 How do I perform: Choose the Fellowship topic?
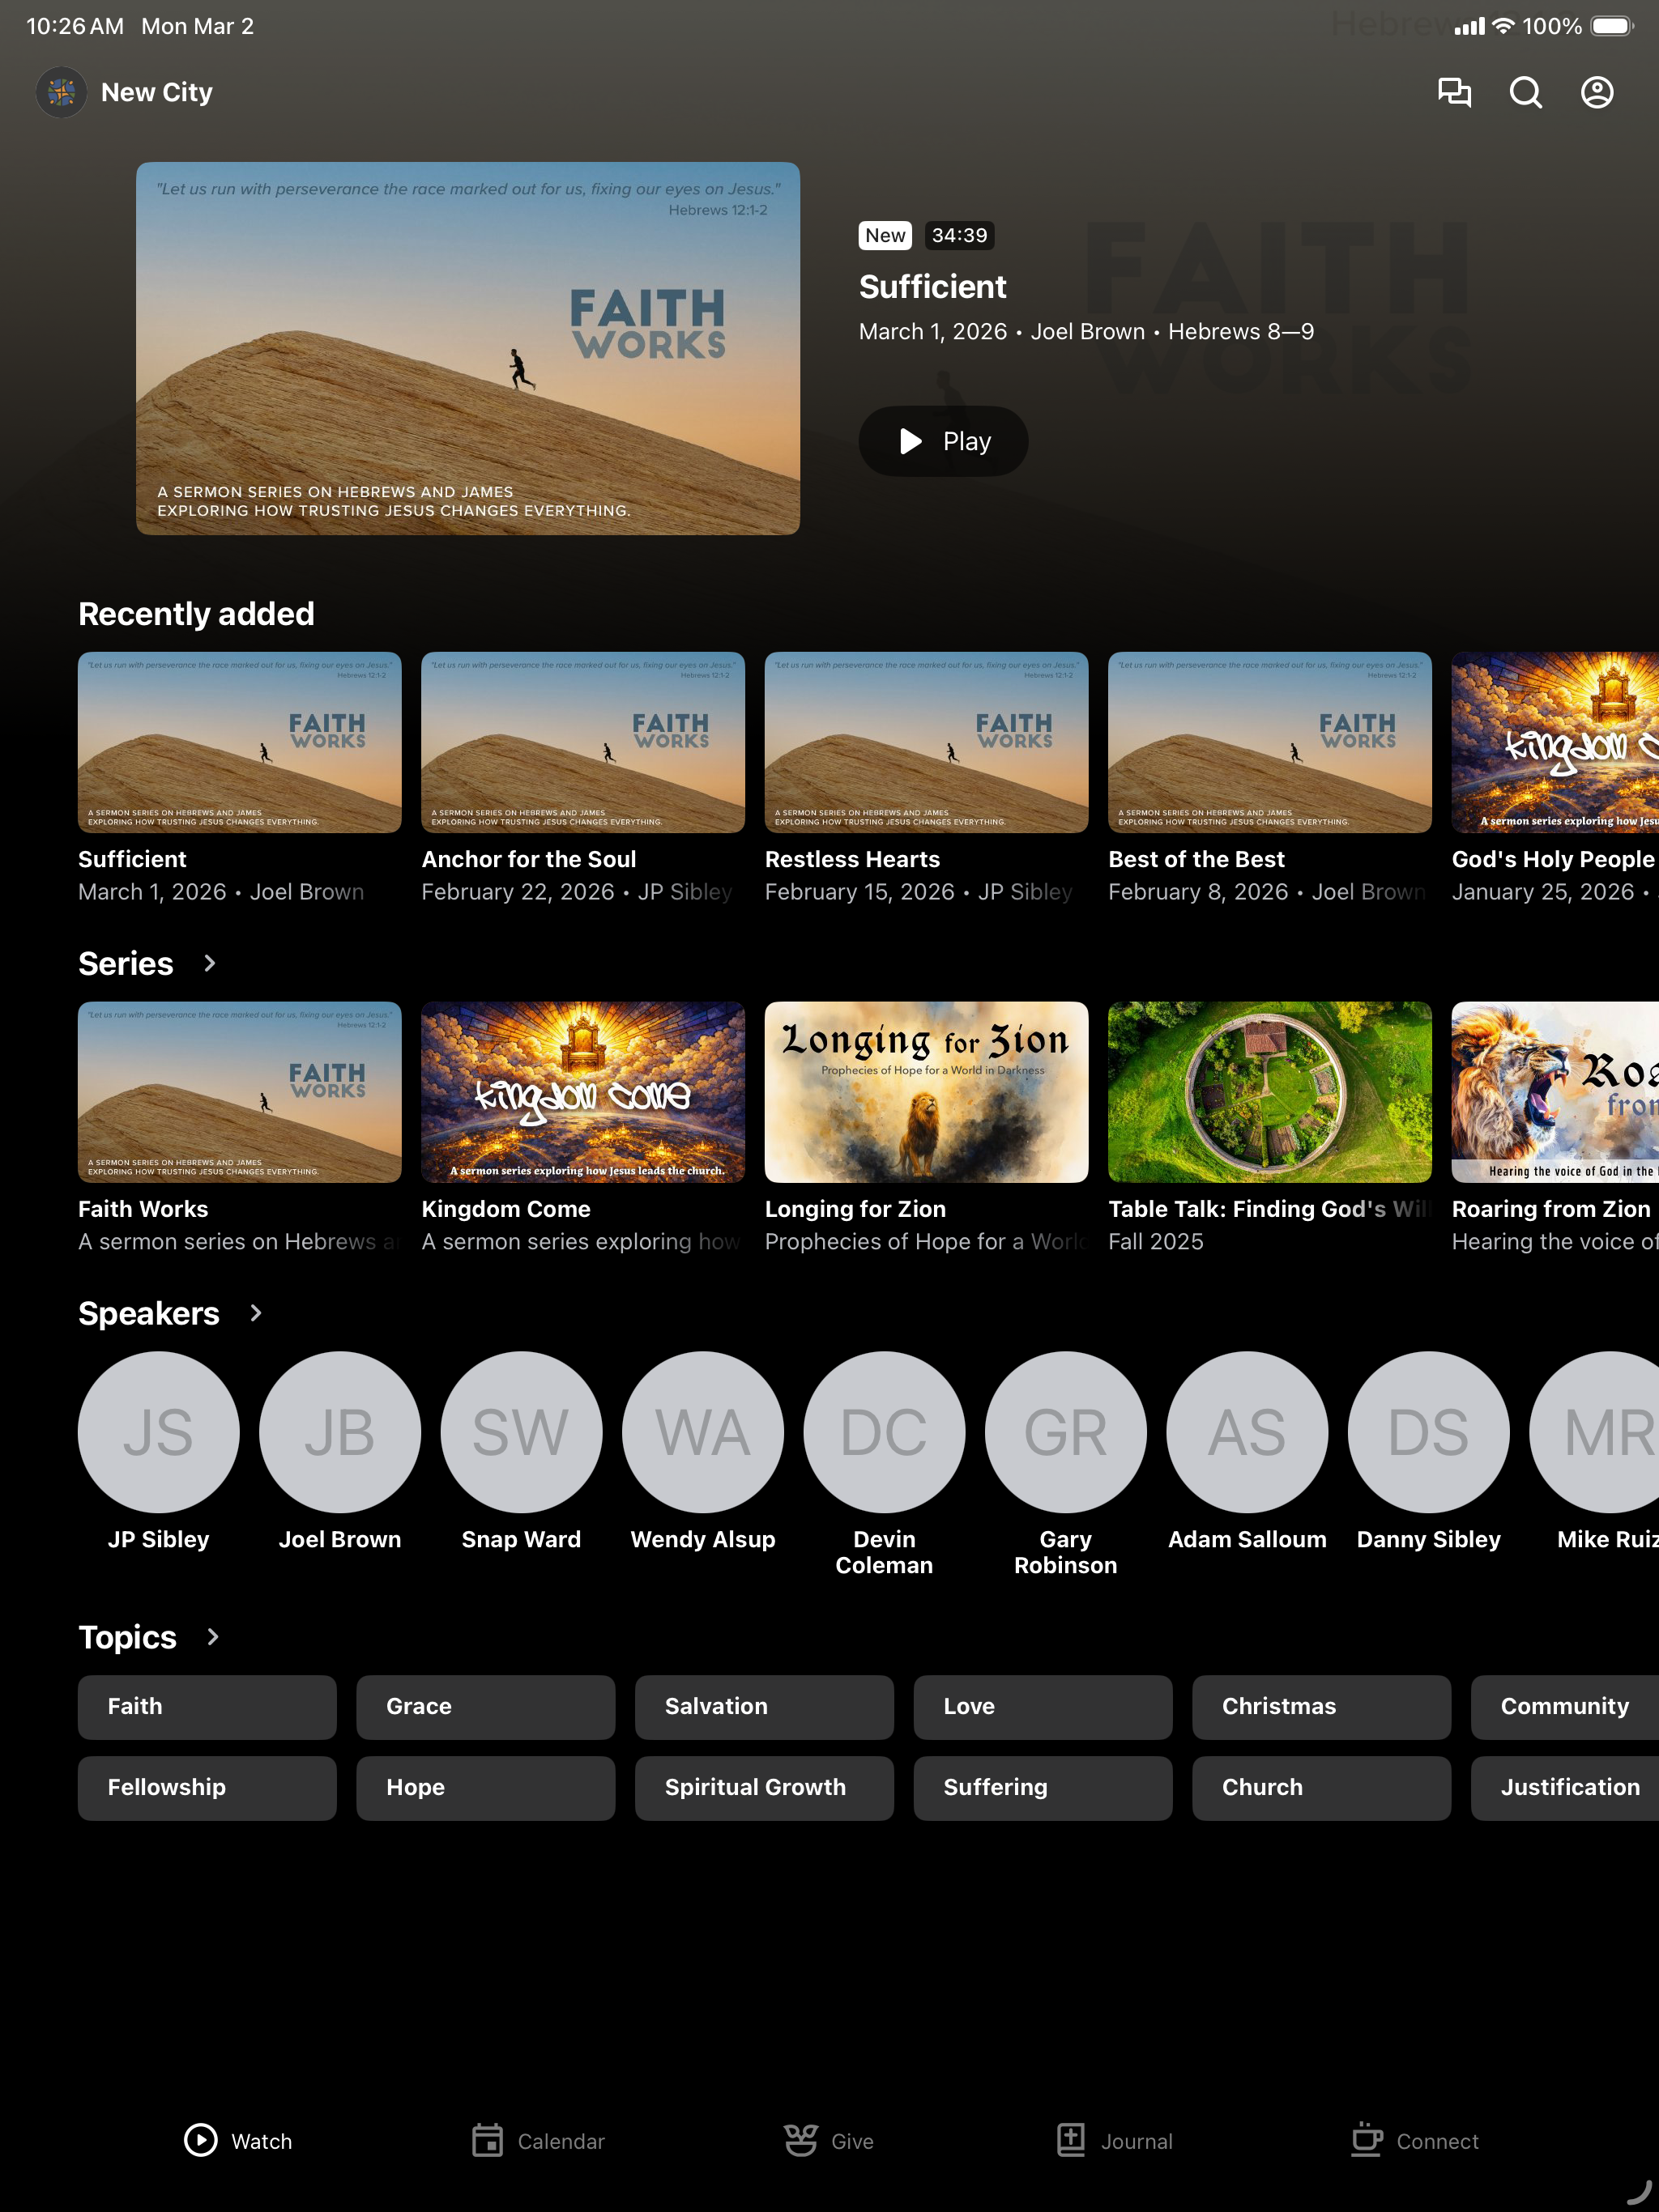pos(207,1788)
